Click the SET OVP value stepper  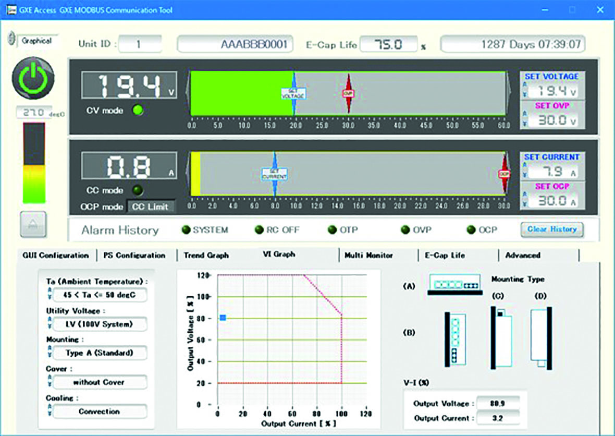coord(525,119)
